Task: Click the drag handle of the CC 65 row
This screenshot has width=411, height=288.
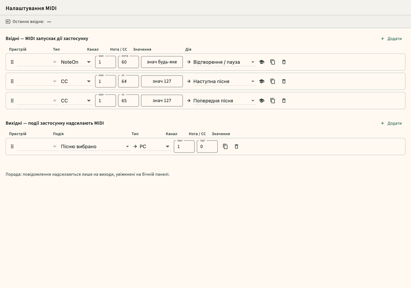Action: tap(12, 101)
